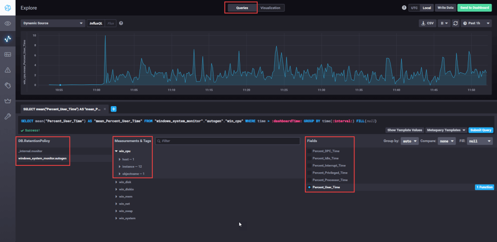Click the Submit Query button
This screenshot has width=497, height=242.
(481, 130)
